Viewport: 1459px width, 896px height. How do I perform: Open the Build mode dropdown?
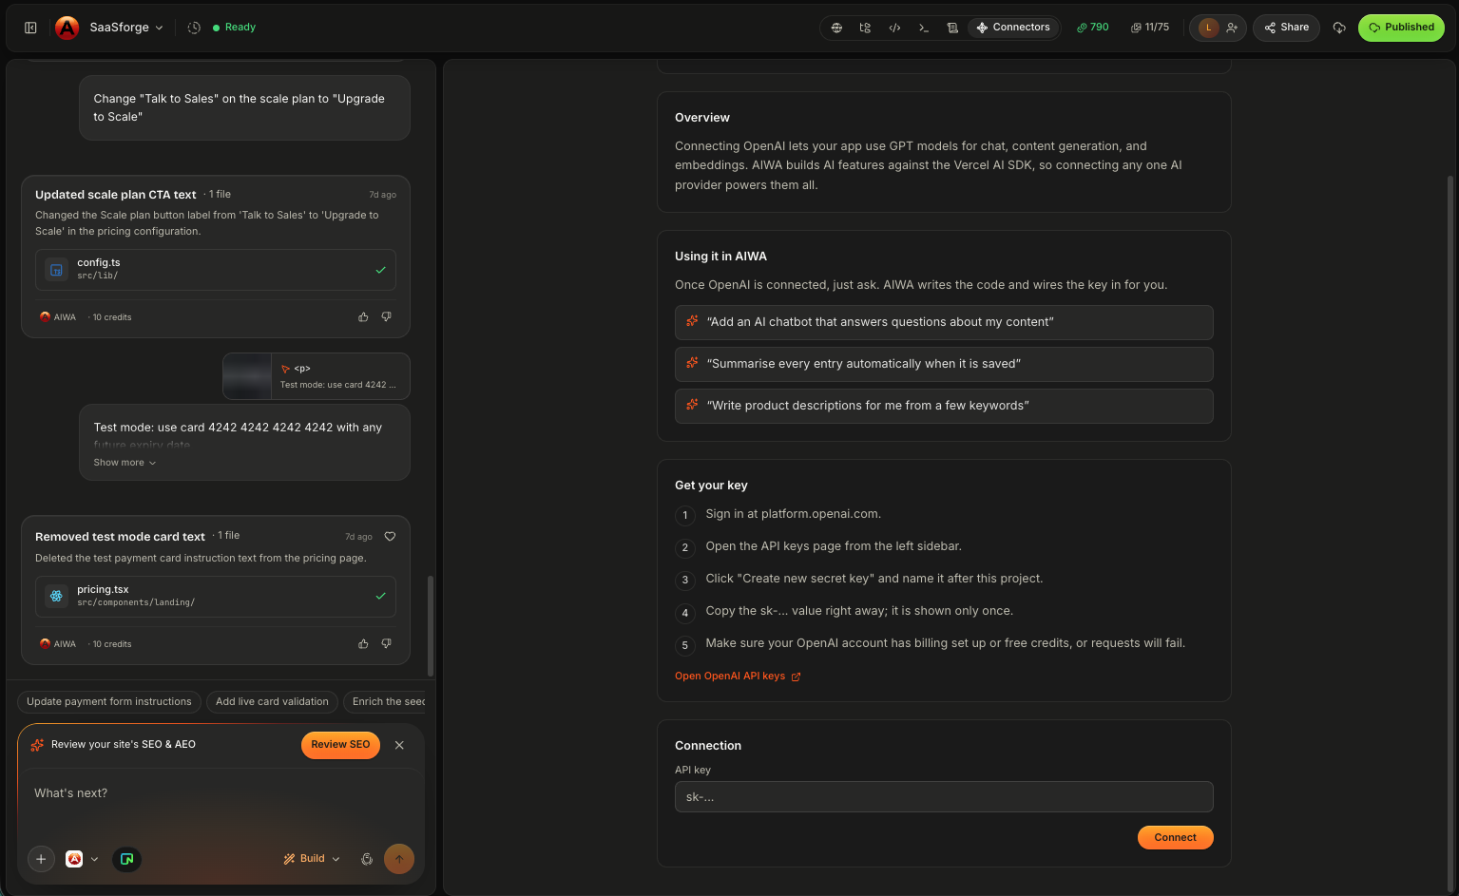(x=312, y=859)
